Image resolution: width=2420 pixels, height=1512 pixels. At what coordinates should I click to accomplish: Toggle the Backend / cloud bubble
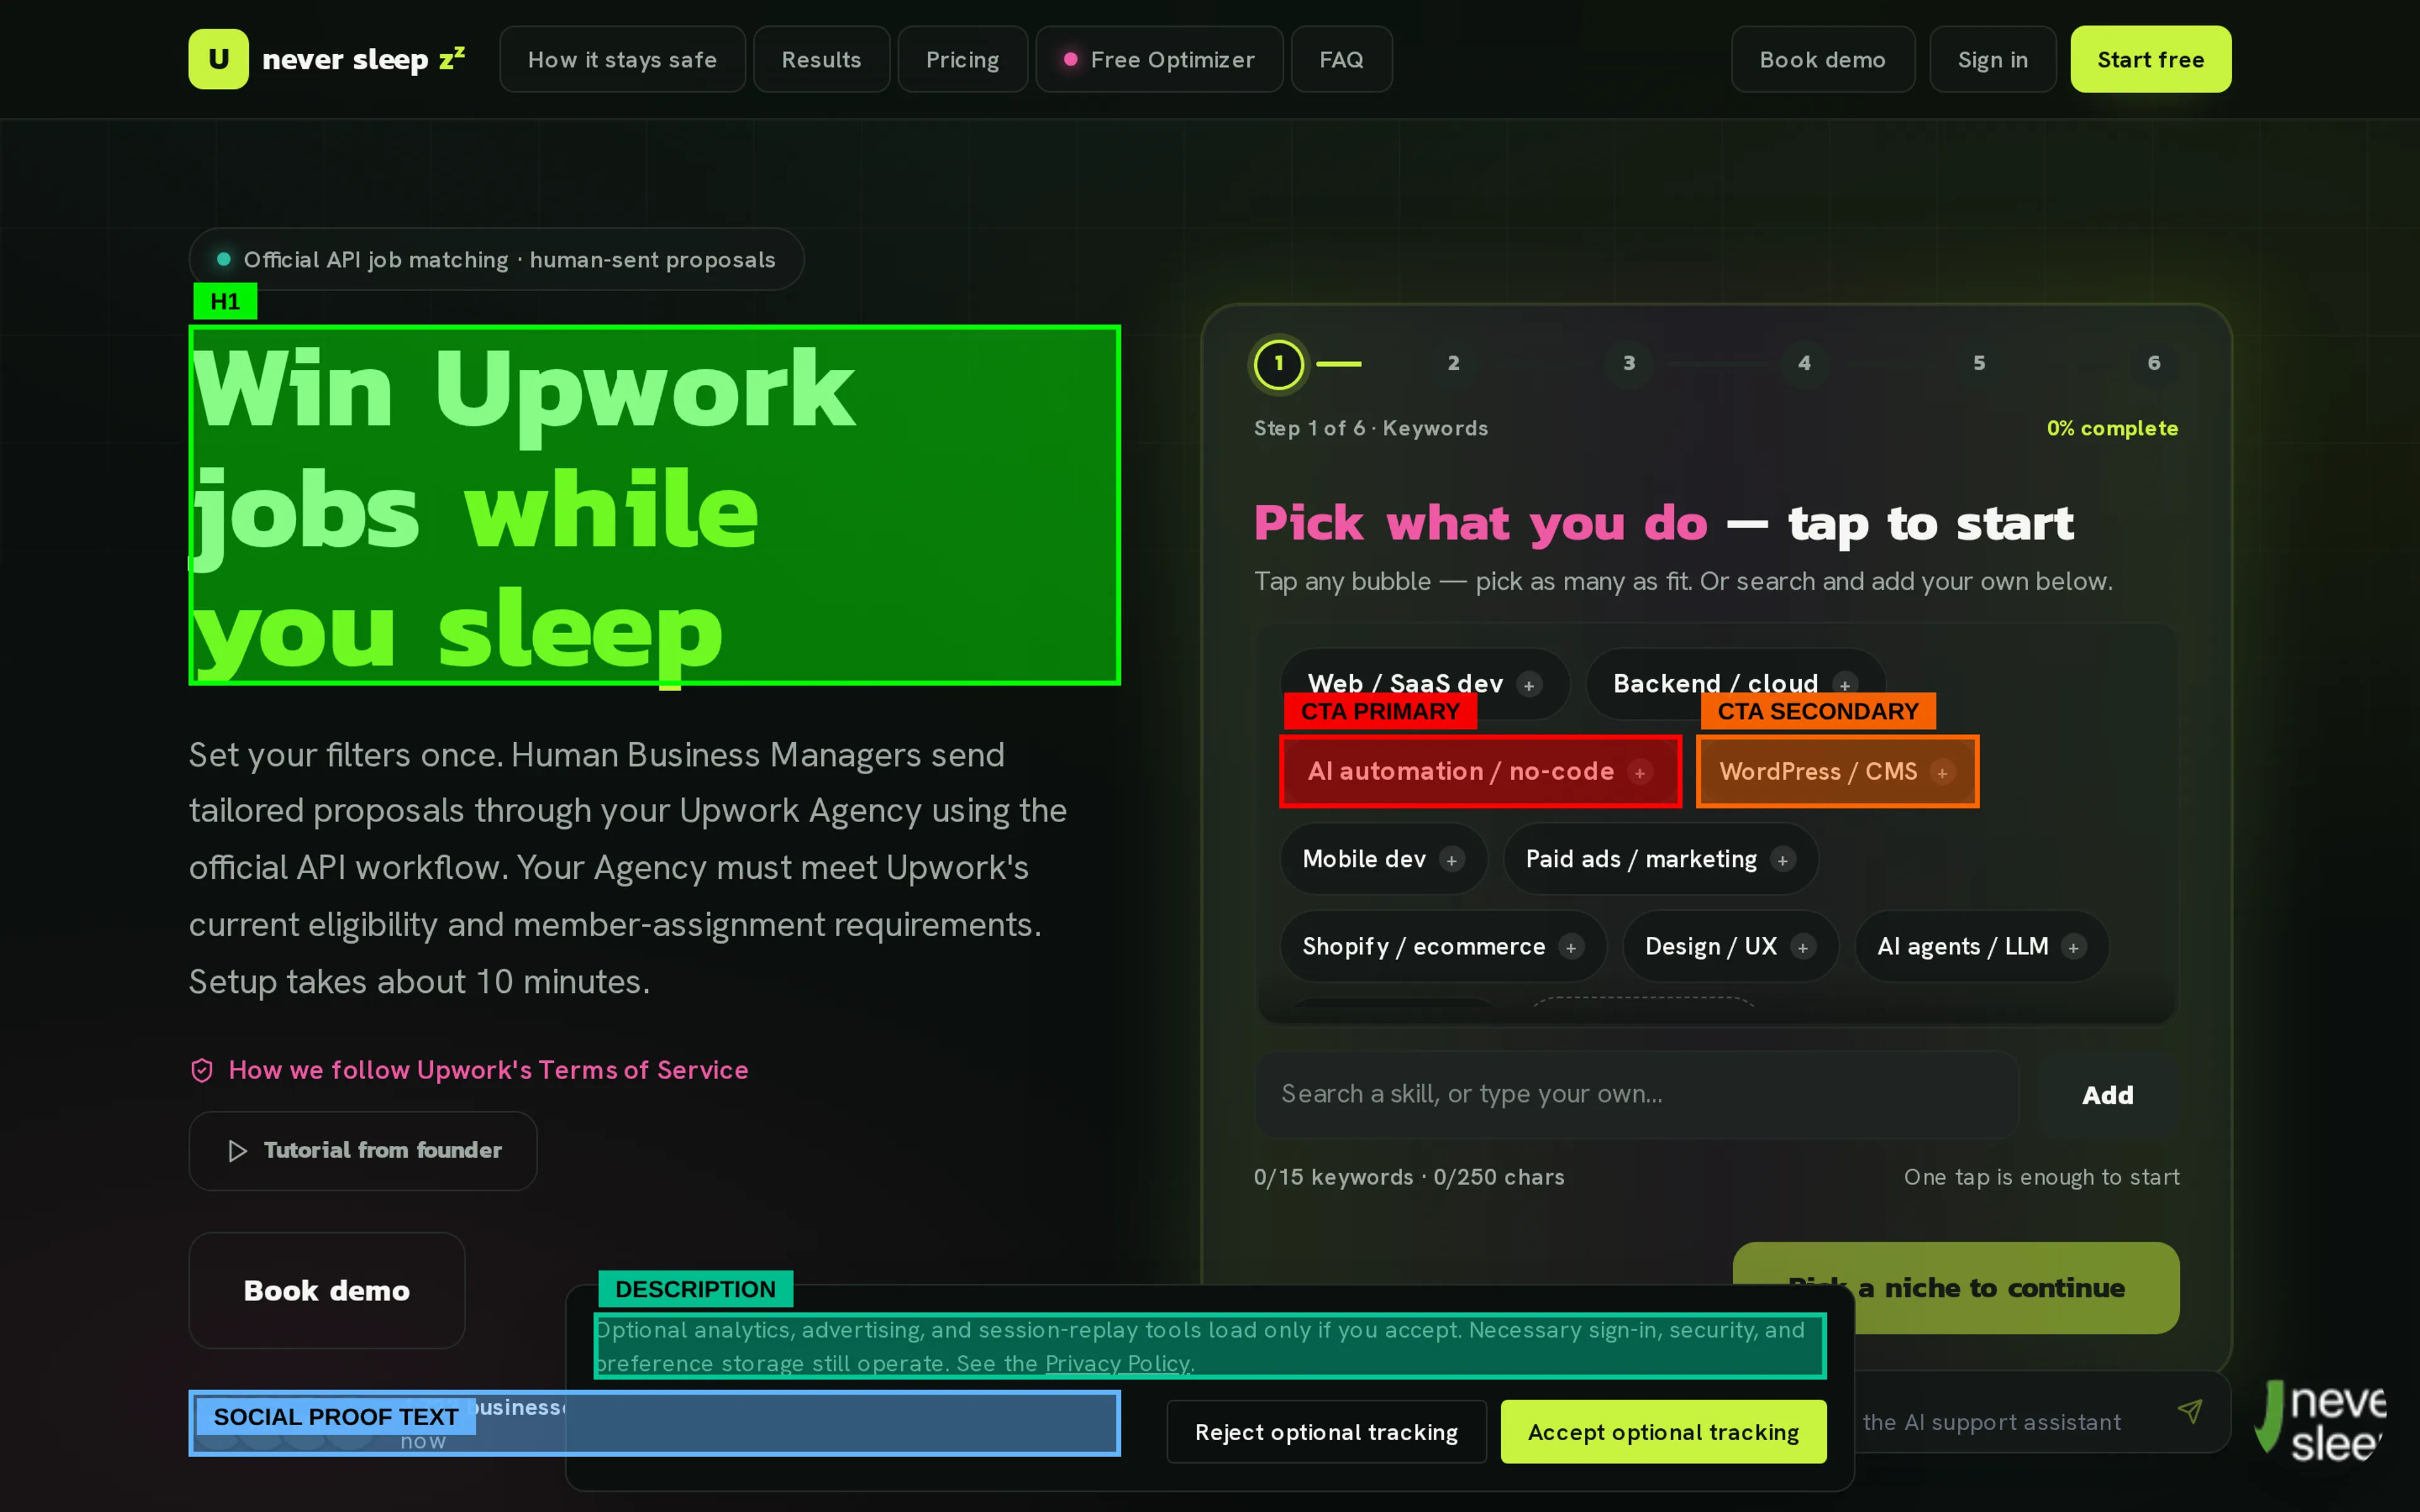click(1735, 684)
